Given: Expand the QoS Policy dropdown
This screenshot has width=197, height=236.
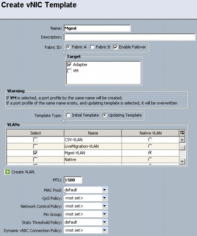Looking at the screenshot, I should [104, 198].
